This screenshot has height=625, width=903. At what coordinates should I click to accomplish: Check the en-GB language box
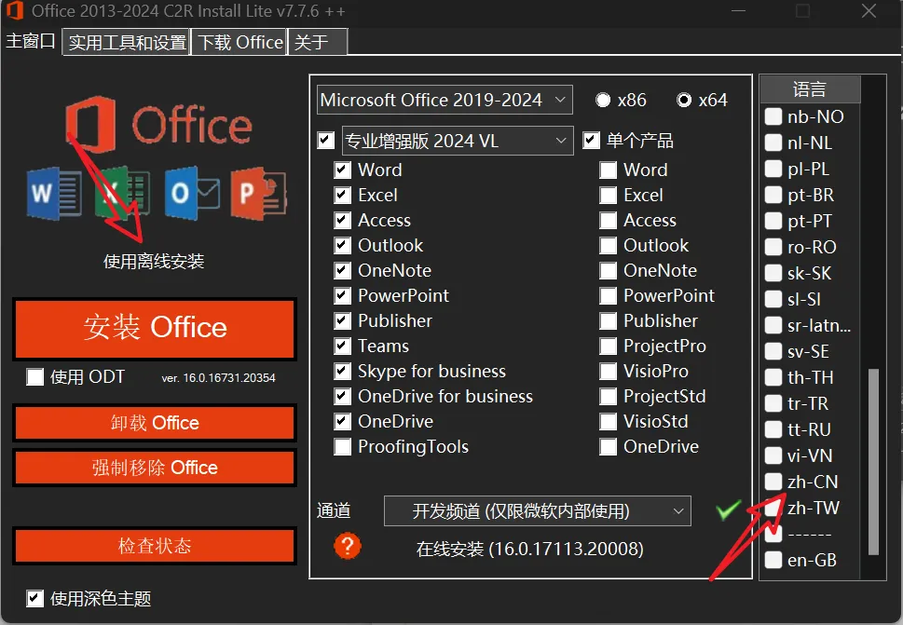(x=773, y=560)
